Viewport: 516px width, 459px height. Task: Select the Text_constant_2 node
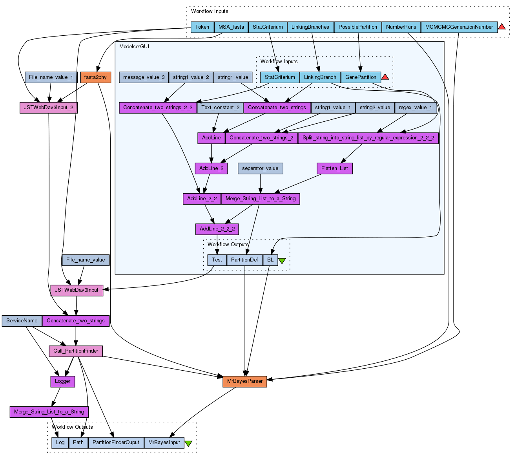coord(220,108)
